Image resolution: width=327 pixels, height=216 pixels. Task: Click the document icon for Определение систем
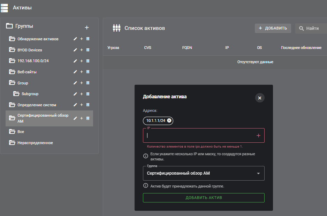88,105
